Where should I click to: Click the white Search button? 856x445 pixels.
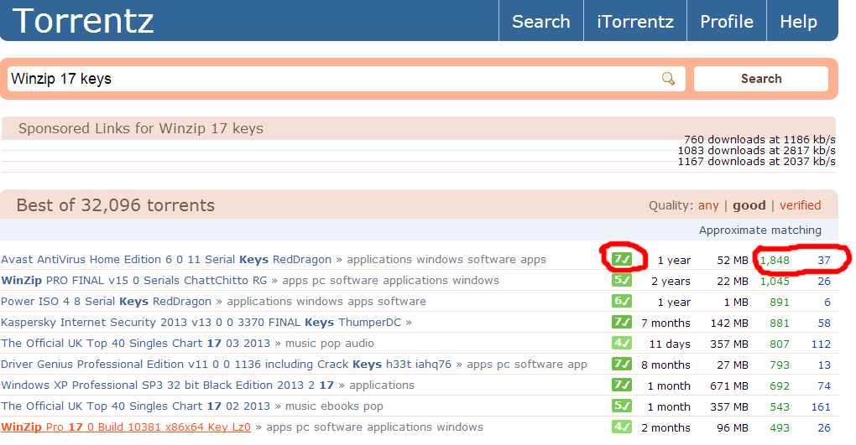pyautogui.click(x=761, y=79)
